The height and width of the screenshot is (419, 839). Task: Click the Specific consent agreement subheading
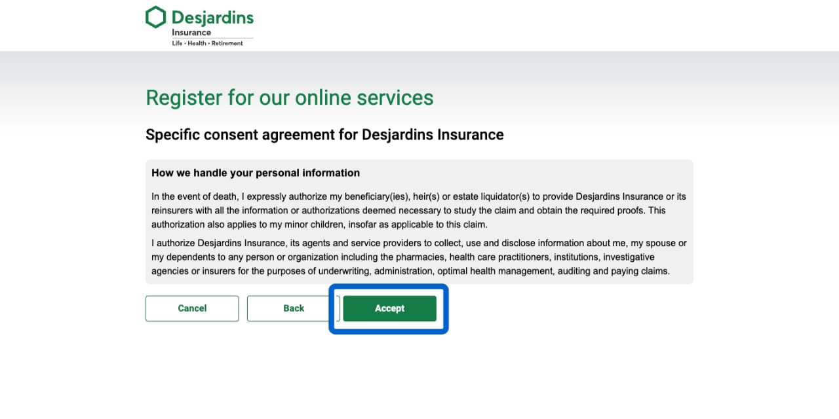point(324,135)
